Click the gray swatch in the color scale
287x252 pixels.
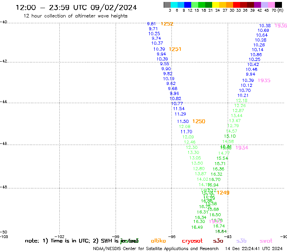click(x=167, y=5)
